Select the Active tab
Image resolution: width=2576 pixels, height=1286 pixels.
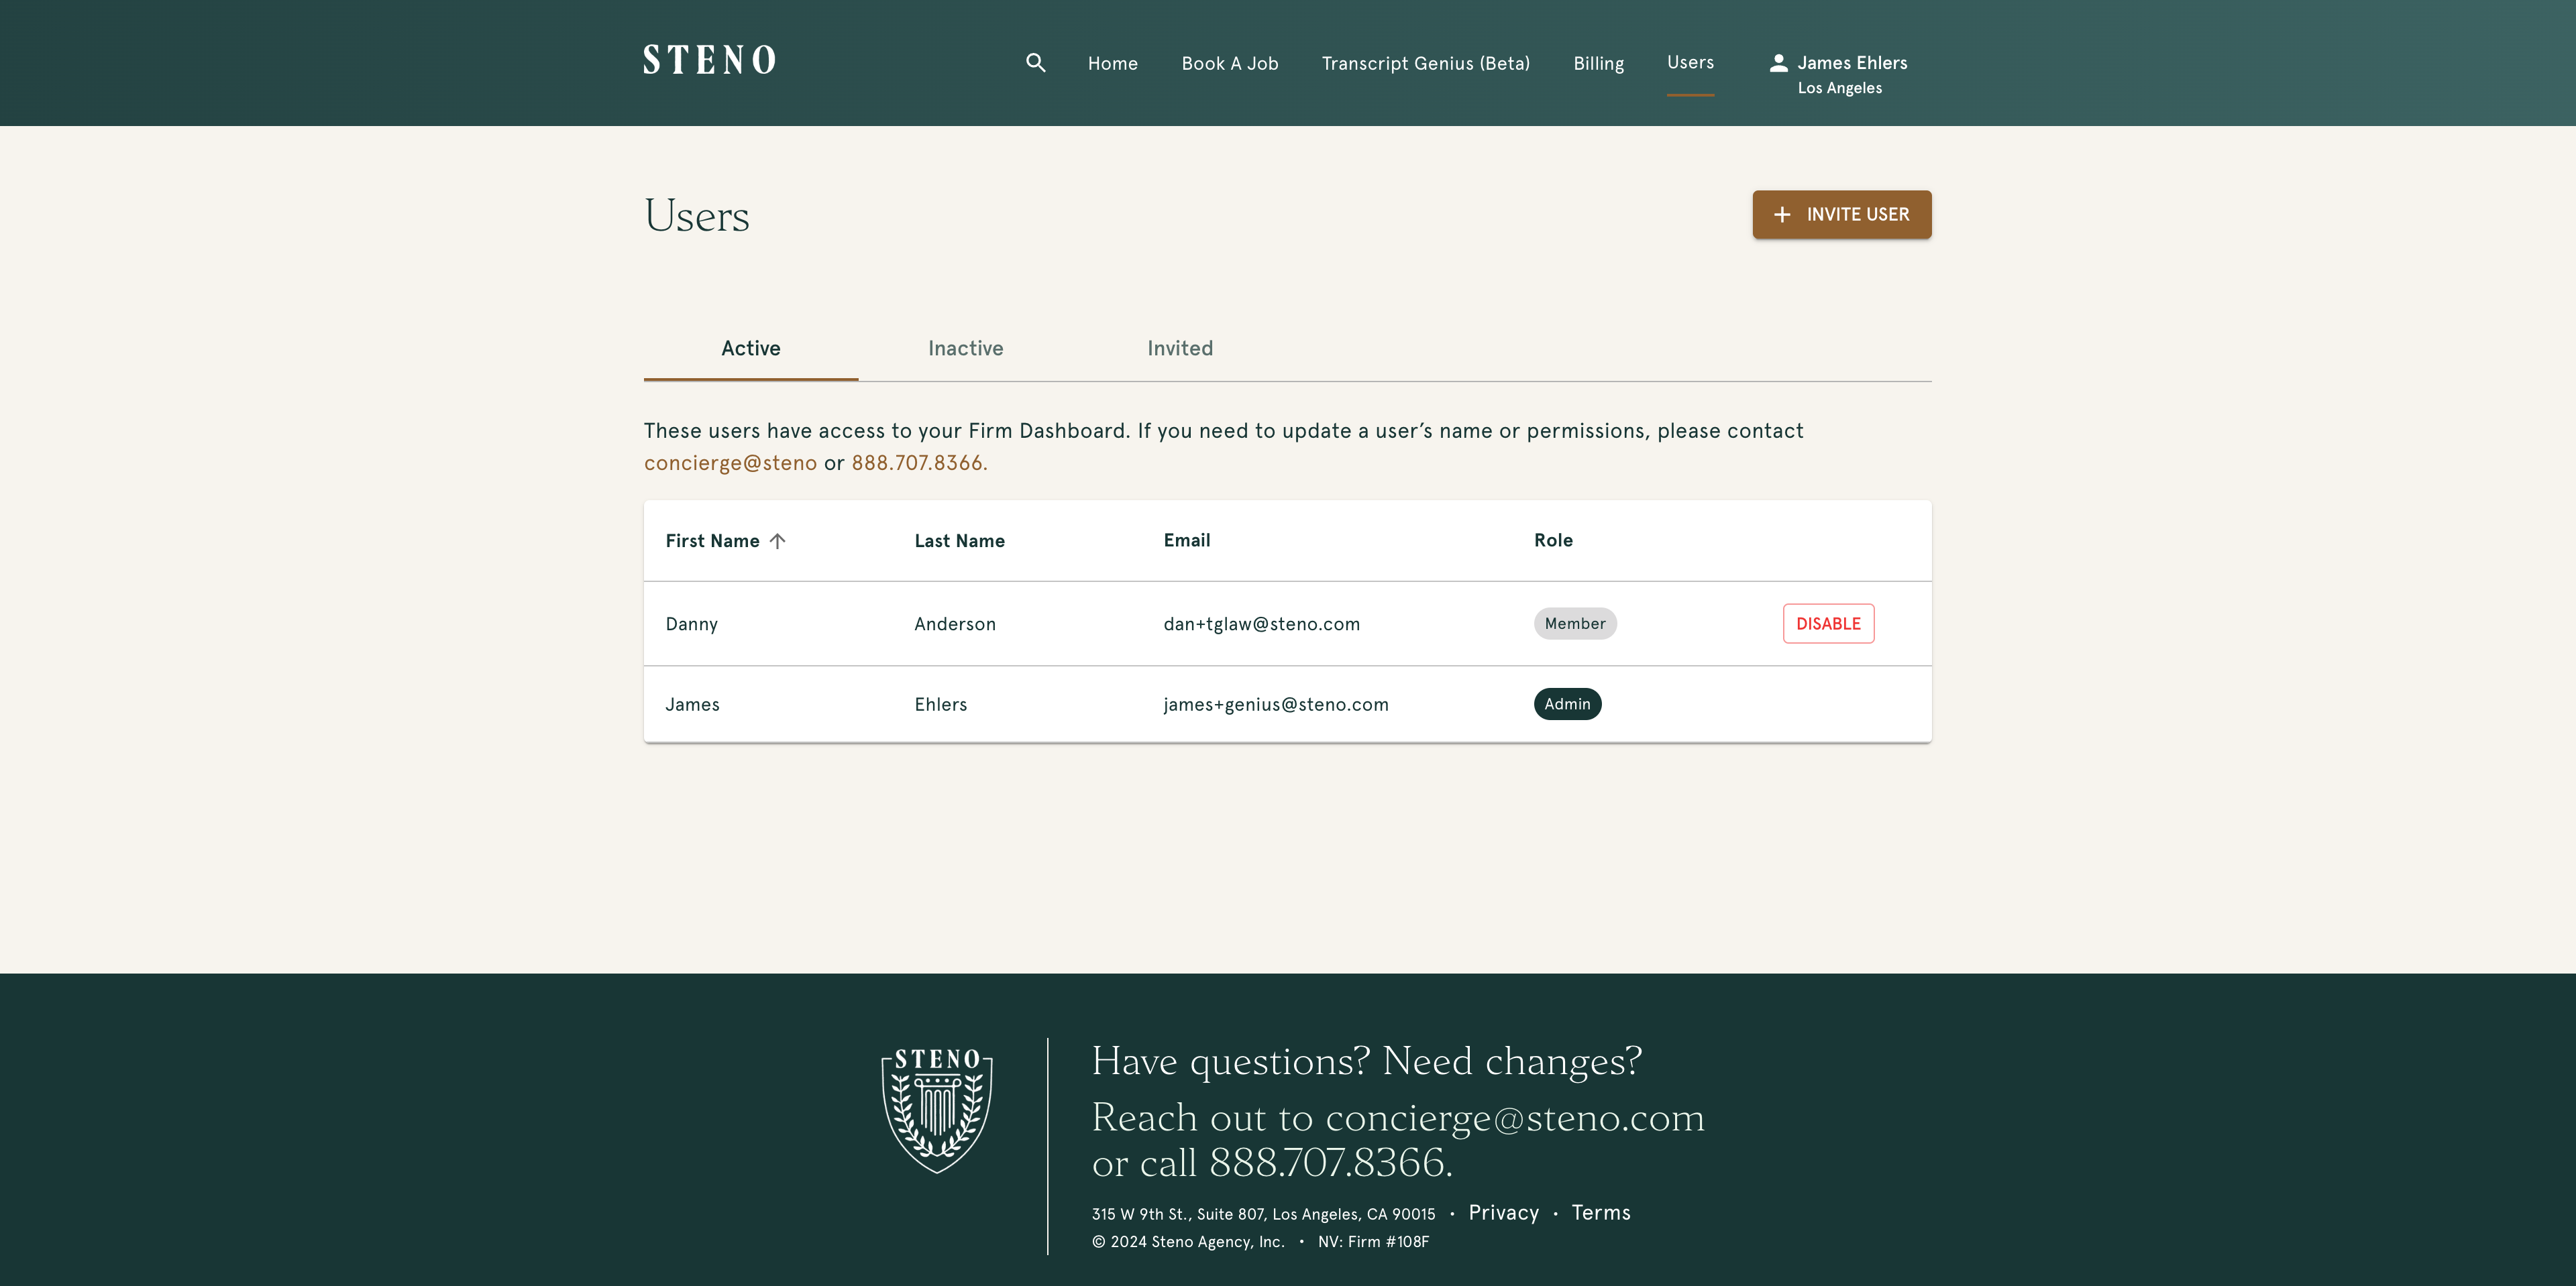click(751, 347)
